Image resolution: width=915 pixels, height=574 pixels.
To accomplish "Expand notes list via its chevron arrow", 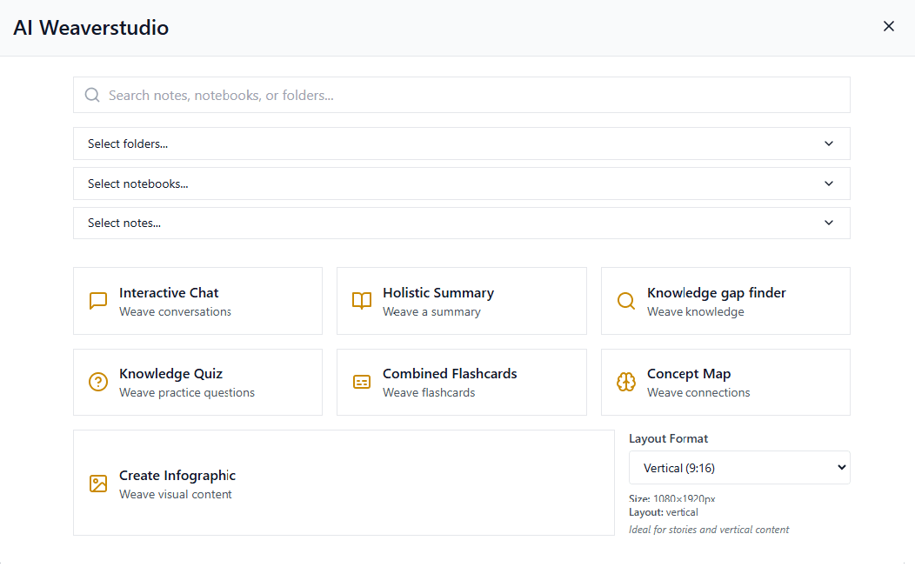I will [829, 223].
